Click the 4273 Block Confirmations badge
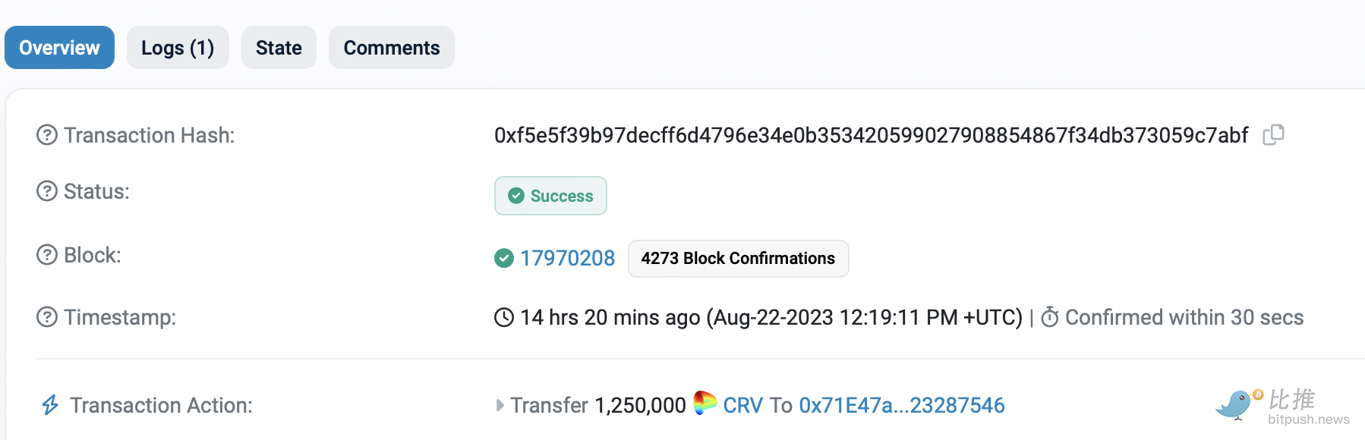Viewport: 1365px width, 440px height. tap(738, 259)
